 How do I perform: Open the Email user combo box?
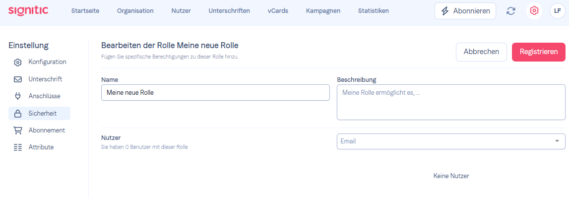pyautogui.click(x=451, y=141)
